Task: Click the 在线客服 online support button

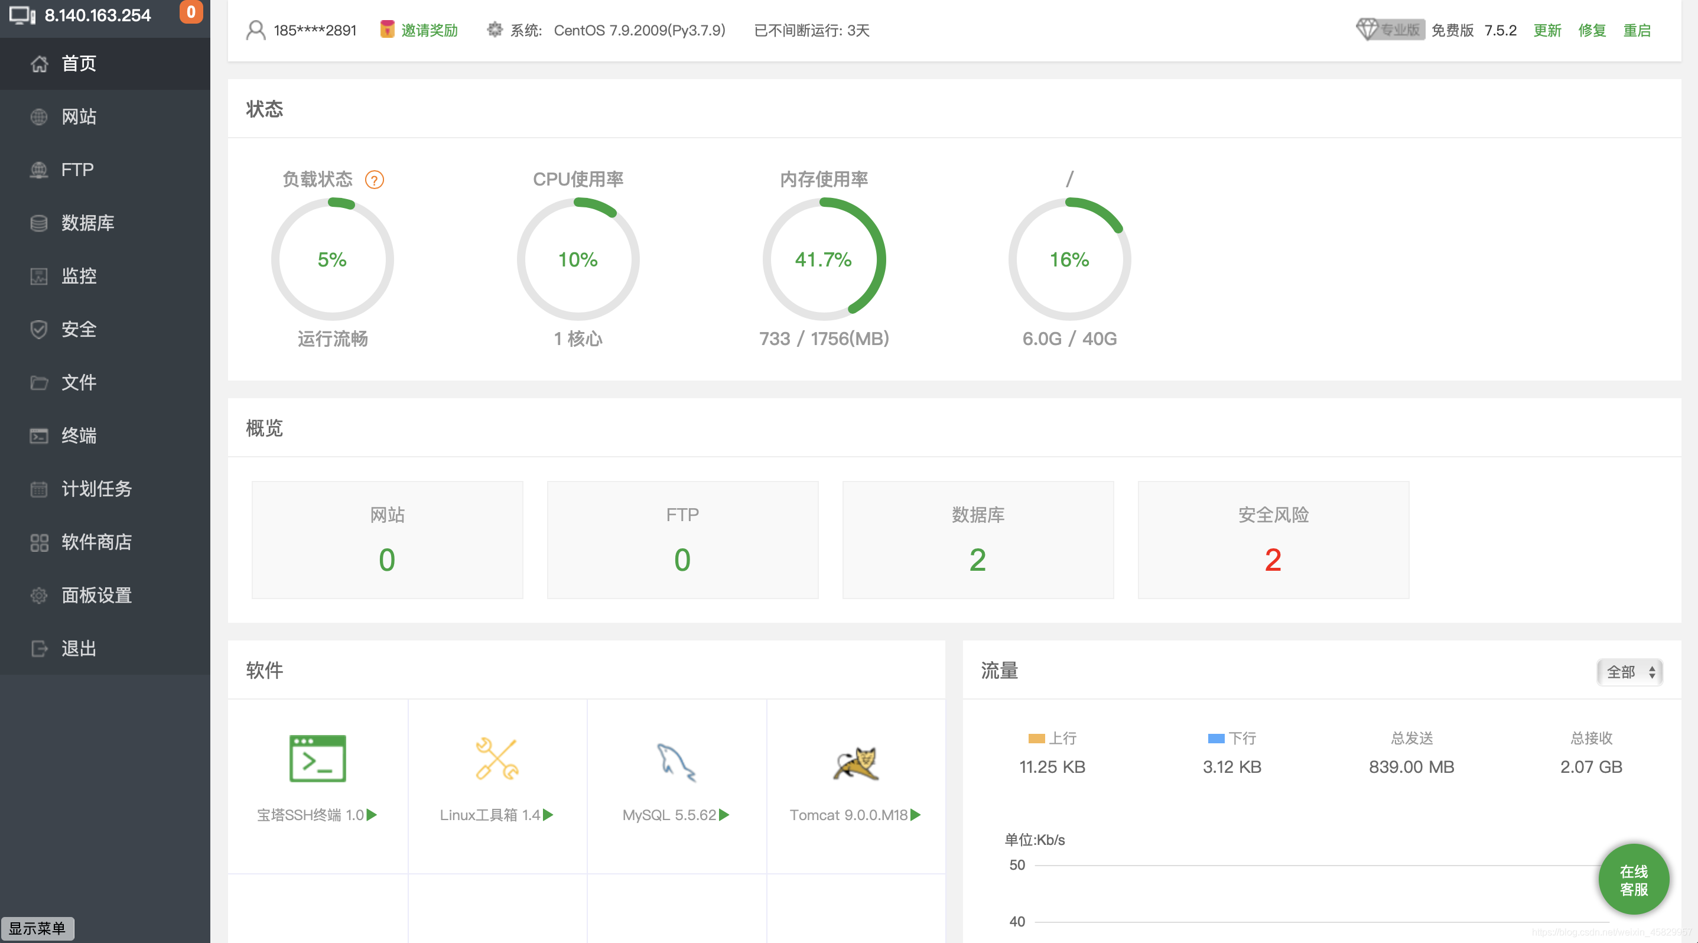Action: 1634,880
